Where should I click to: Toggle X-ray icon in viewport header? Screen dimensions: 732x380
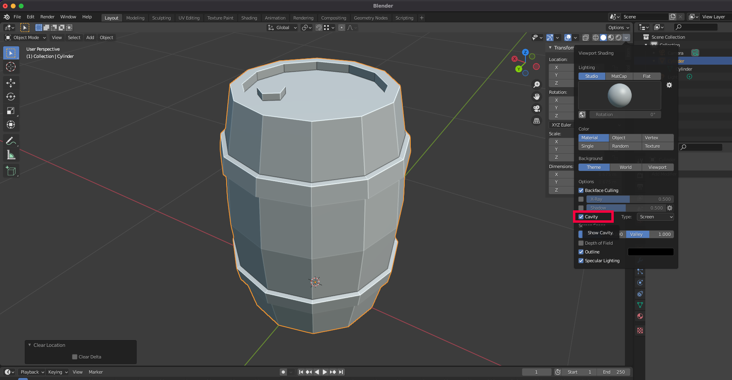[x=585, y=38]
